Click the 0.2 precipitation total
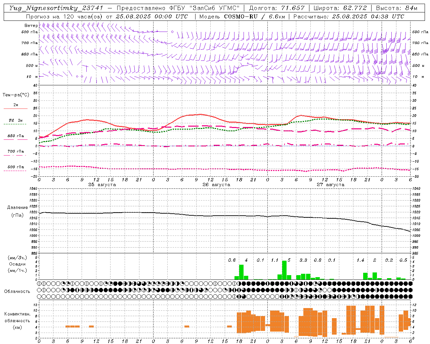Viewport: 430px width, 344px height. 389,260
